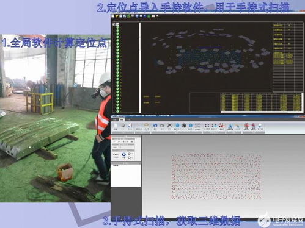The width and height of the screenshot is (305, 228).
Task: Click the blue cylinder icon left of Up
Action: [x=177, y=126]
